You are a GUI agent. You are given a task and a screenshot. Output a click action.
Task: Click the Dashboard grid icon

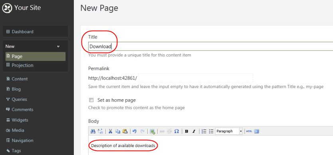[8, 31]
